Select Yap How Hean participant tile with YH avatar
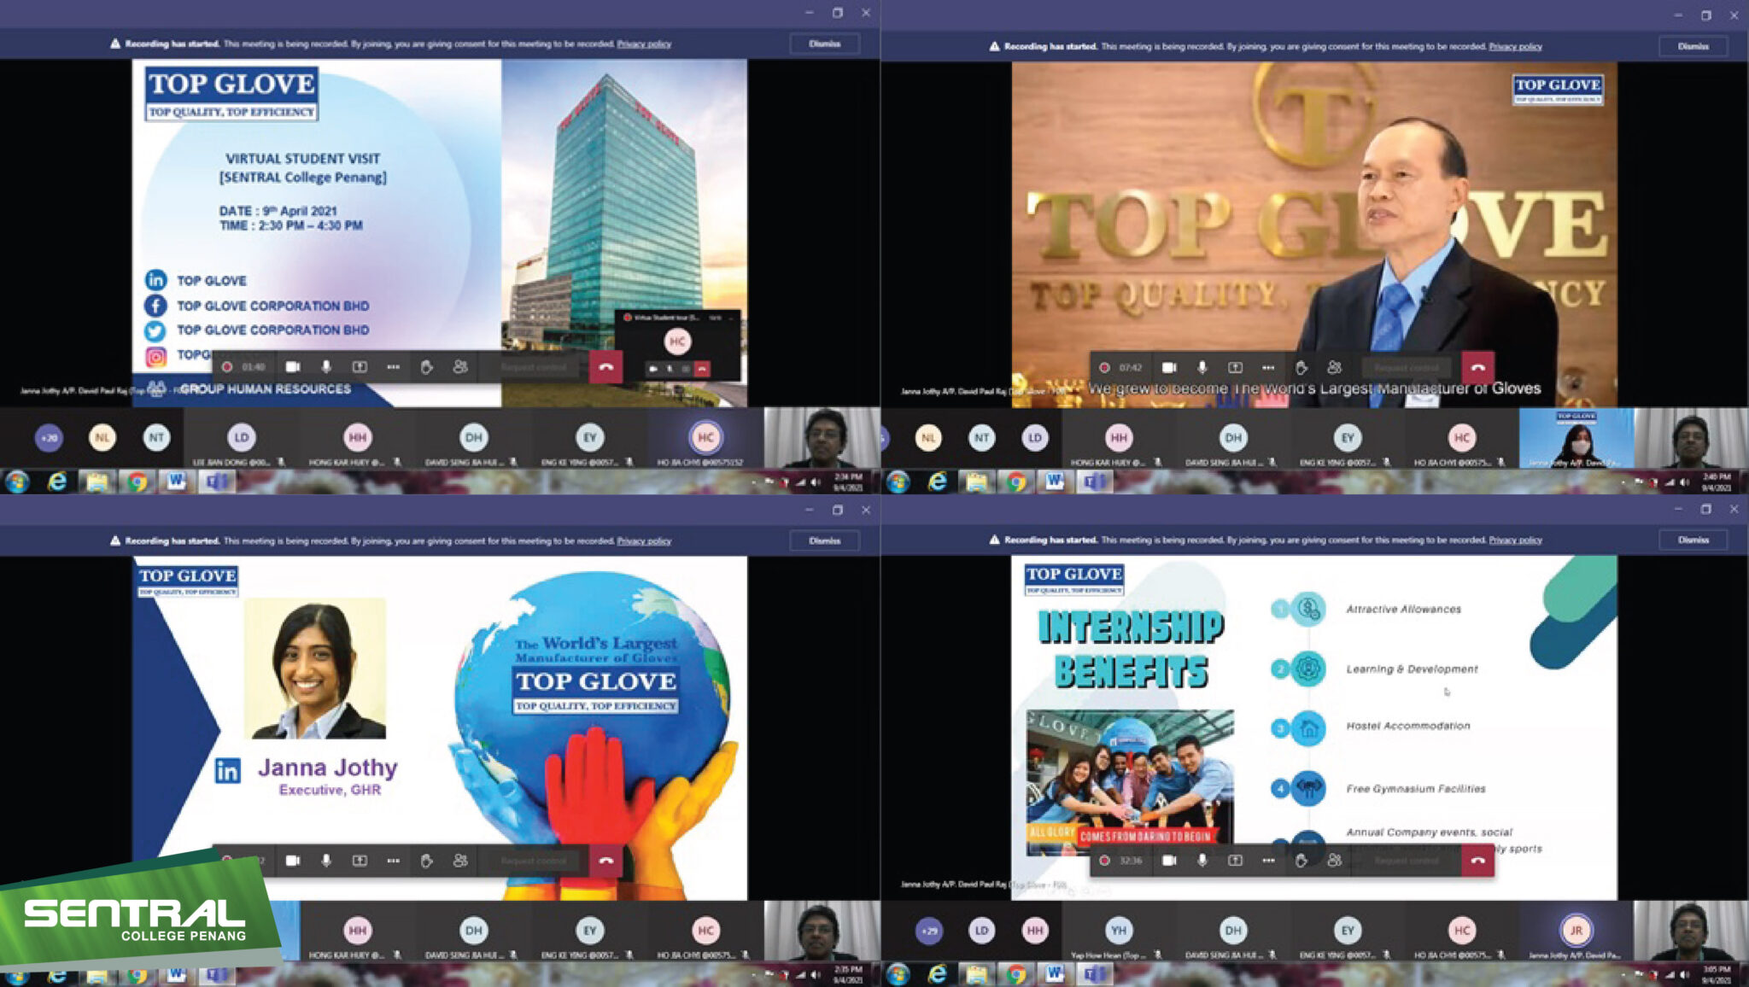The image size is (1749, 987). tap(1119, 932)
